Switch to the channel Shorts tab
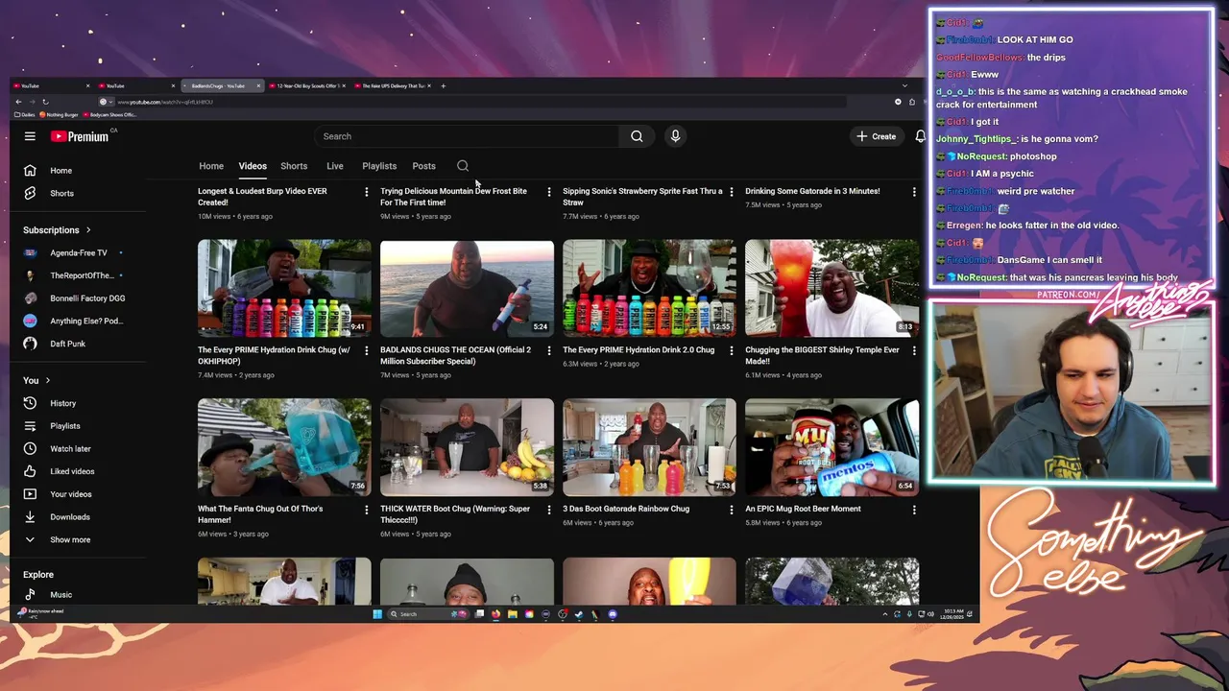Screen dimensions: 1229x691 (x=294, y=166)
